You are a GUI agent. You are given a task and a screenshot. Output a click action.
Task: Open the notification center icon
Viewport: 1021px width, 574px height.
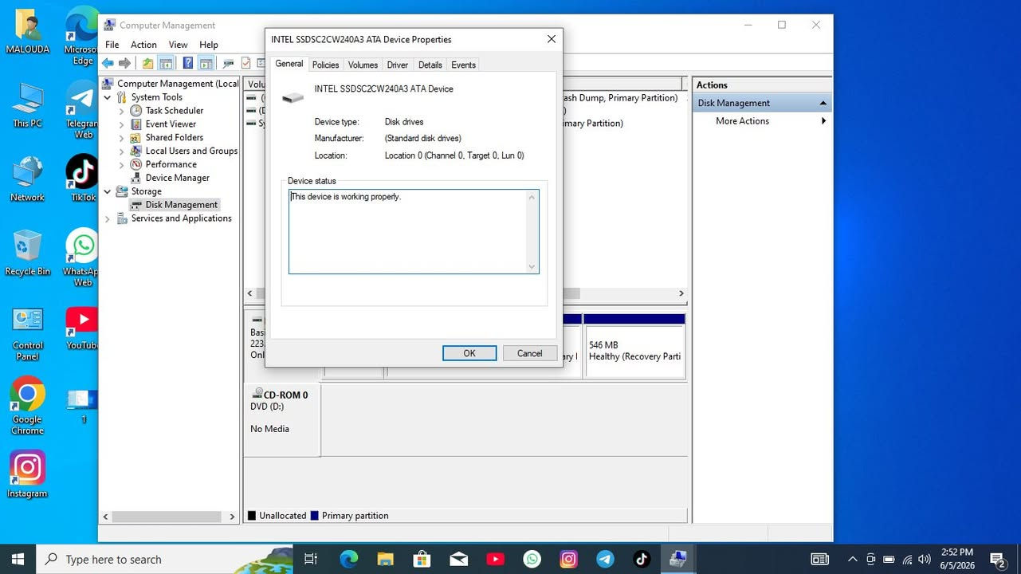coord(996,560)
